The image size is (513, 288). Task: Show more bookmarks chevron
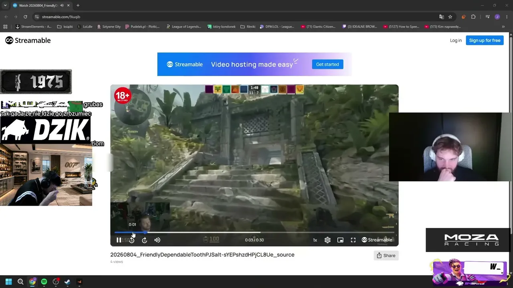(503, 27)
